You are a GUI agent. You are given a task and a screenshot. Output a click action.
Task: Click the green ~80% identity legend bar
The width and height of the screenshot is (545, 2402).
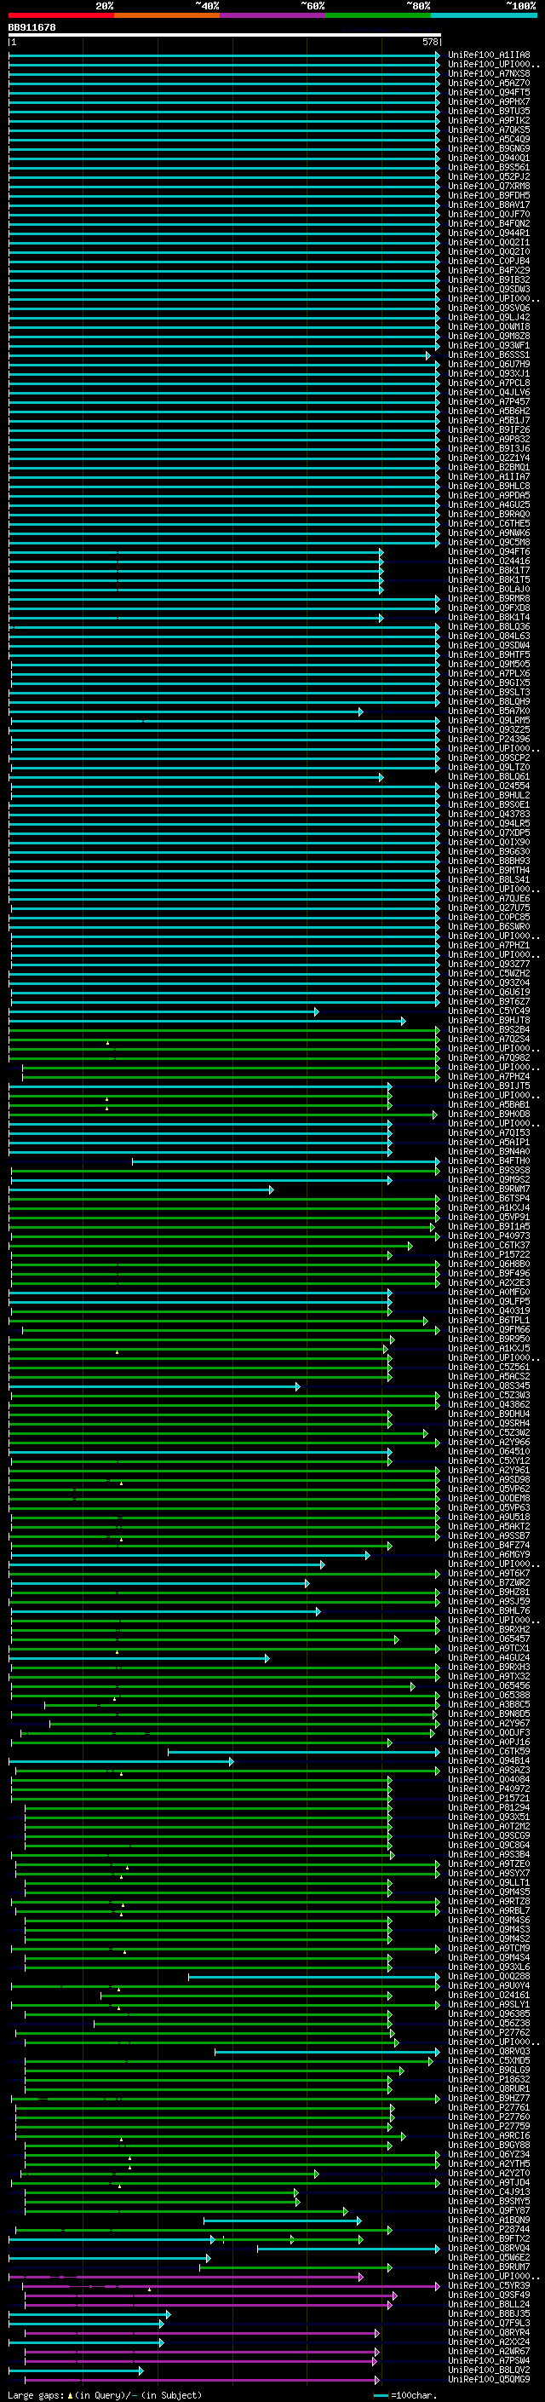[378, 15]
